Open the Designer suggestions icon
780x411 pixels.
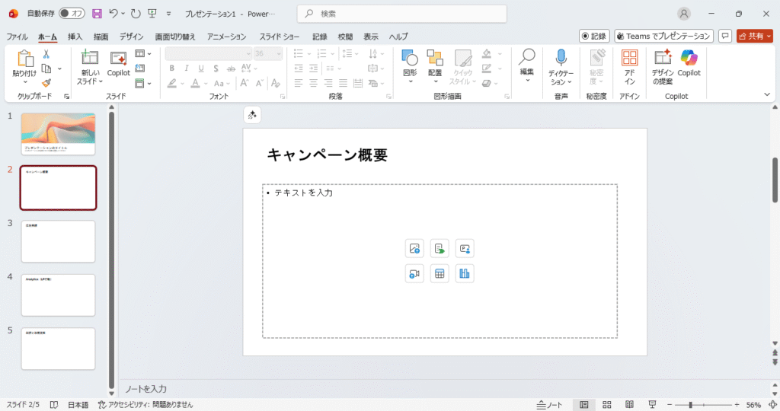[662, 59]
